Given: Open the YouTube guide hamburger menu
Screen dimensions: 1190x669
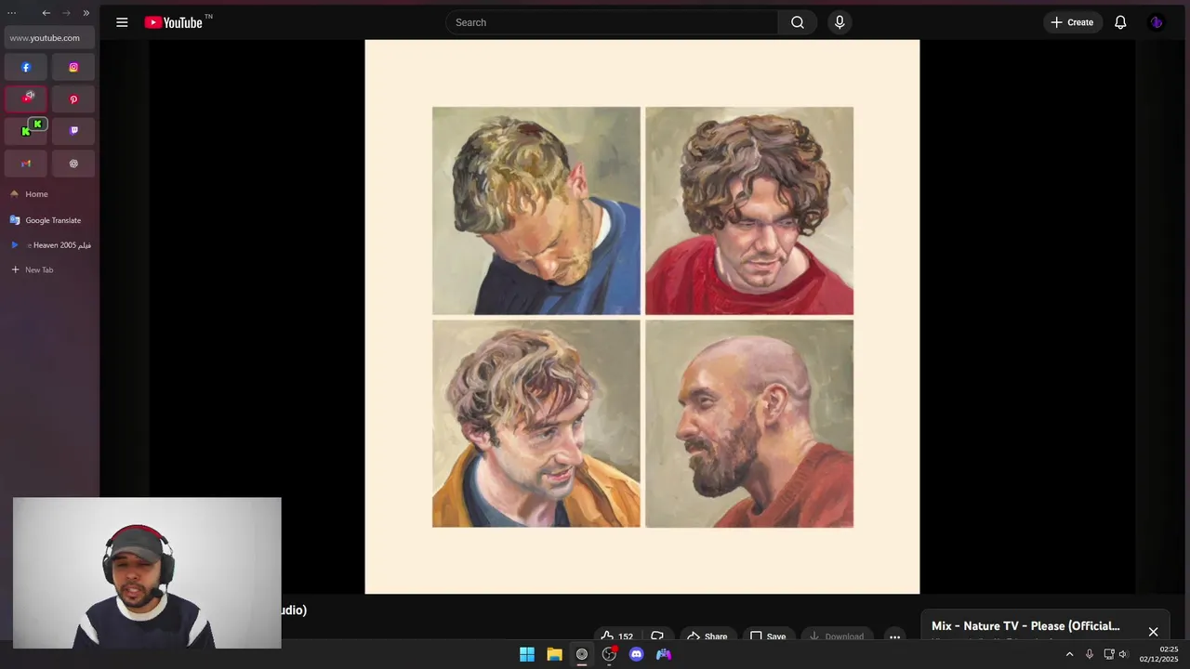Looking at the screenshot, I should point(122,22).
